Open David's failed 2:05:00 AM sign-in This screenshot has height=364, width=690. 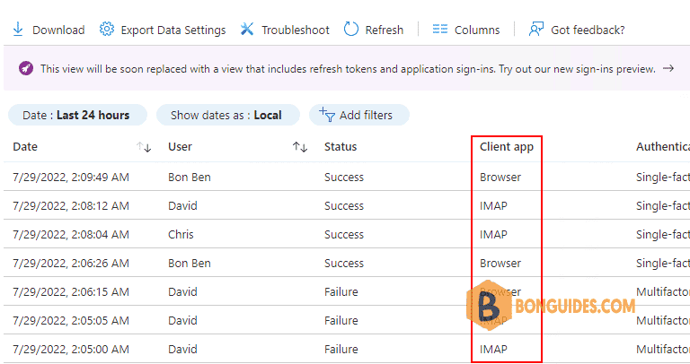(347, 349)
